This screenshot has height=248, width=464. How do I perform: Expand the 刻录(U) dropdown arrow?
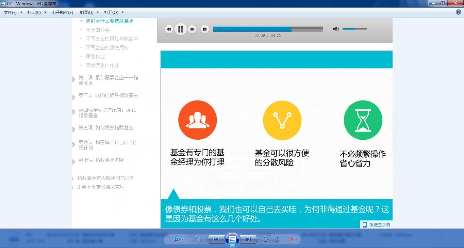point(98,12)
